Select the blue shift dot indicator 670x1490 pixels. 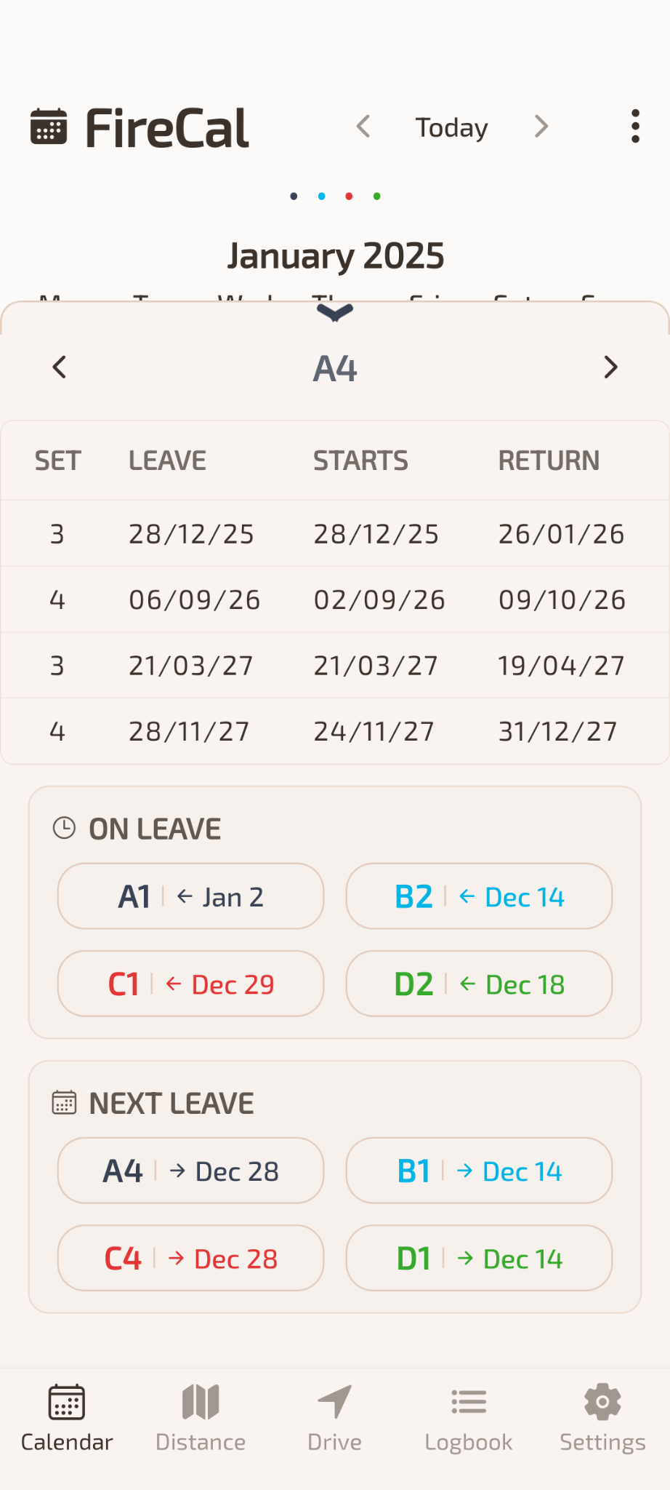(x=321, y=196)
